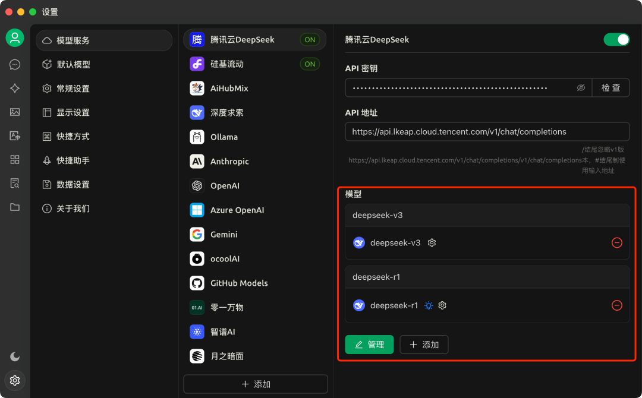Open the agents sparkle sidebar icon
The height and width of the screenshot is (398, 642).
pyautogui.click(x=15, y=89)
